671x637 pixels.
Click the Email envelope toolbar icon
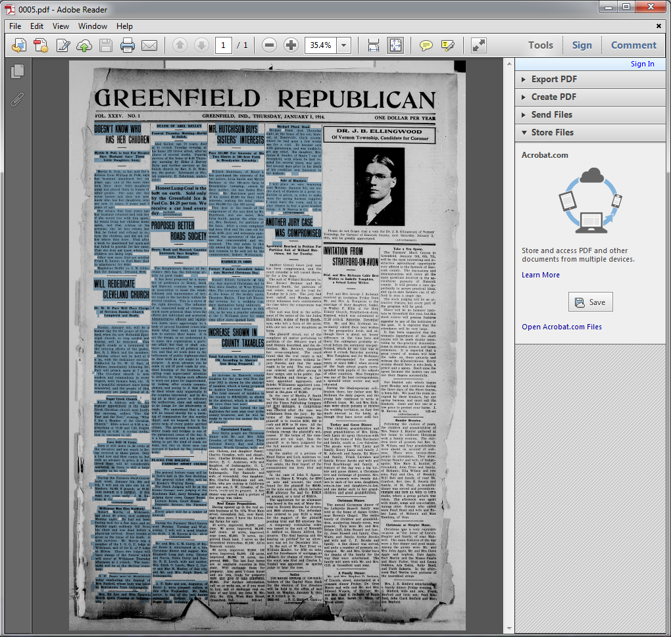coord(149,45)
